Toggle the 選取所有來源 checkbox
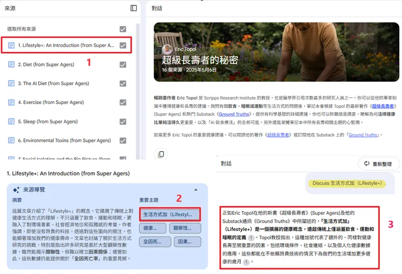402x274 pixels. point(123,29)
